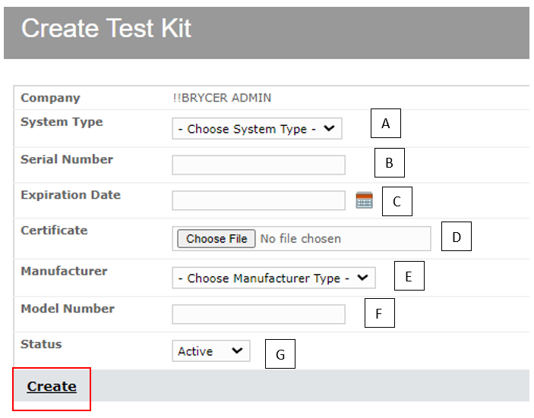
Task: Open the Choose Manufacturer Type dropdown
Action: 273,278
